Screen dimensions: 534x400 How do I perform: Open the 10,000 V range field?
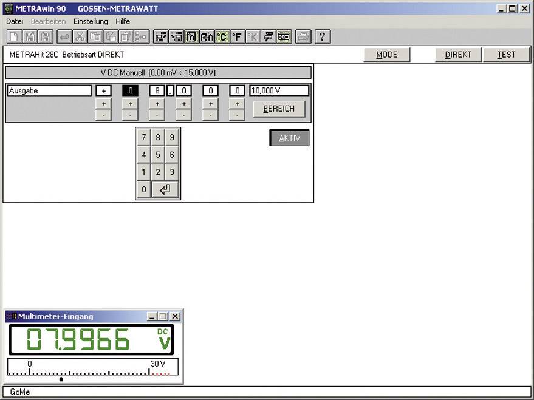[279, 90]
